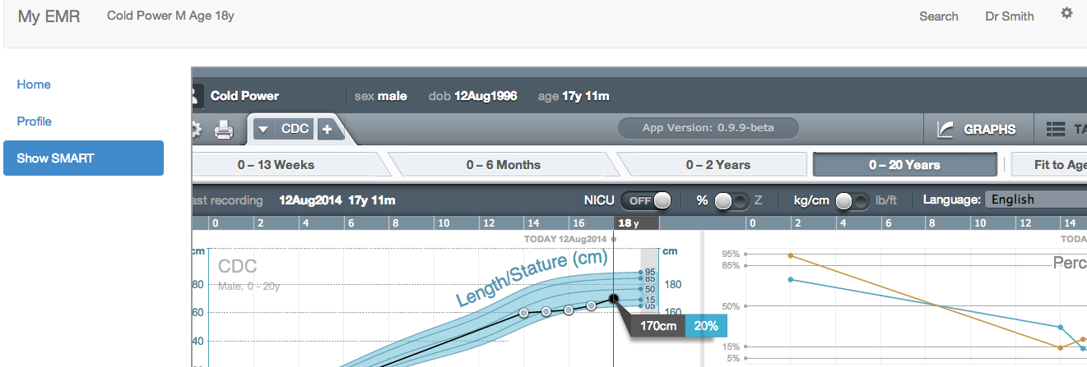This screenshot has width=1087, height=367.
Task: Click the print icon in the toolbar
Action: tap(224, 130)
